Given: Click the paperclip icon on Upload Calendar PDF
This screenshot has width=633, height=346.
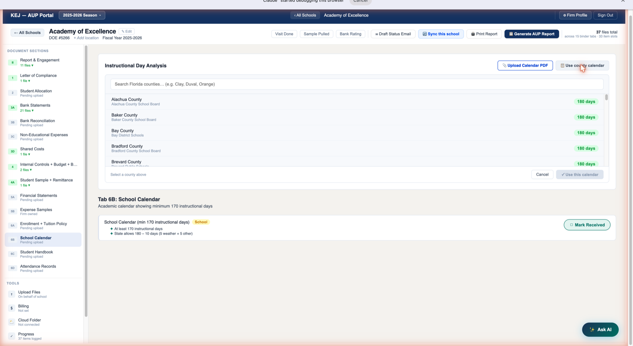Looking at the screenshot, I should point(505,65).
